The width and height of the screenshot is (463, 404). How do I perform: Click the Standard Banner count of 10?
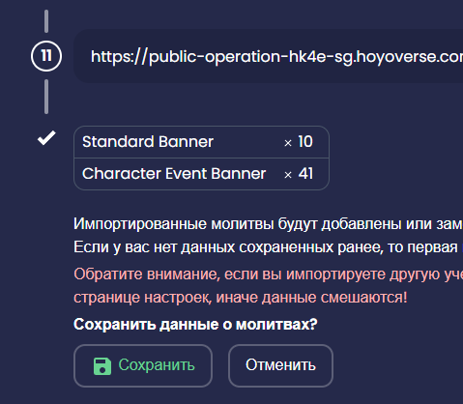(x=305, y=142)
